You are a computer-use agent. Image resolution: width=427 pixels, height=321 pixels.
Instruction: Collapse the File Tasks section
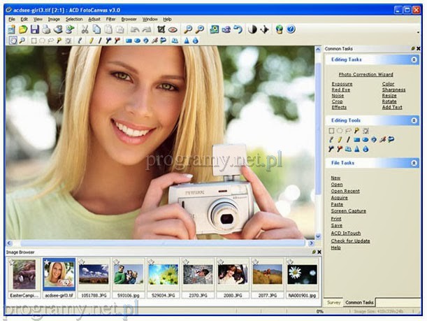[414, 163]
